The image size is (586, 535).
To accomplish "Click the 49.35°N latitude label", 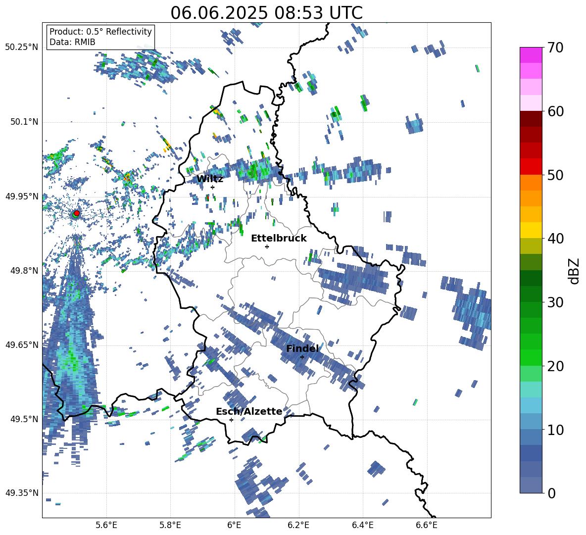I will (22, 493).
